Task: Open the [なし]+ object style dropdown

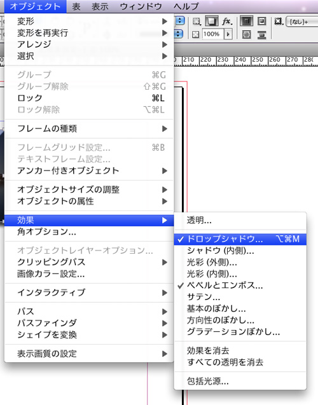Action: point(301,22)
